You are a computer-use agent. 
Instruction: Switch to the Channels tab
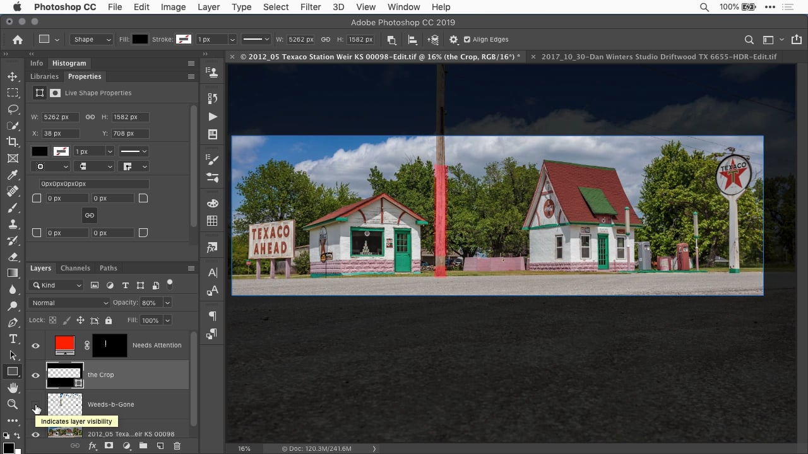75,268
